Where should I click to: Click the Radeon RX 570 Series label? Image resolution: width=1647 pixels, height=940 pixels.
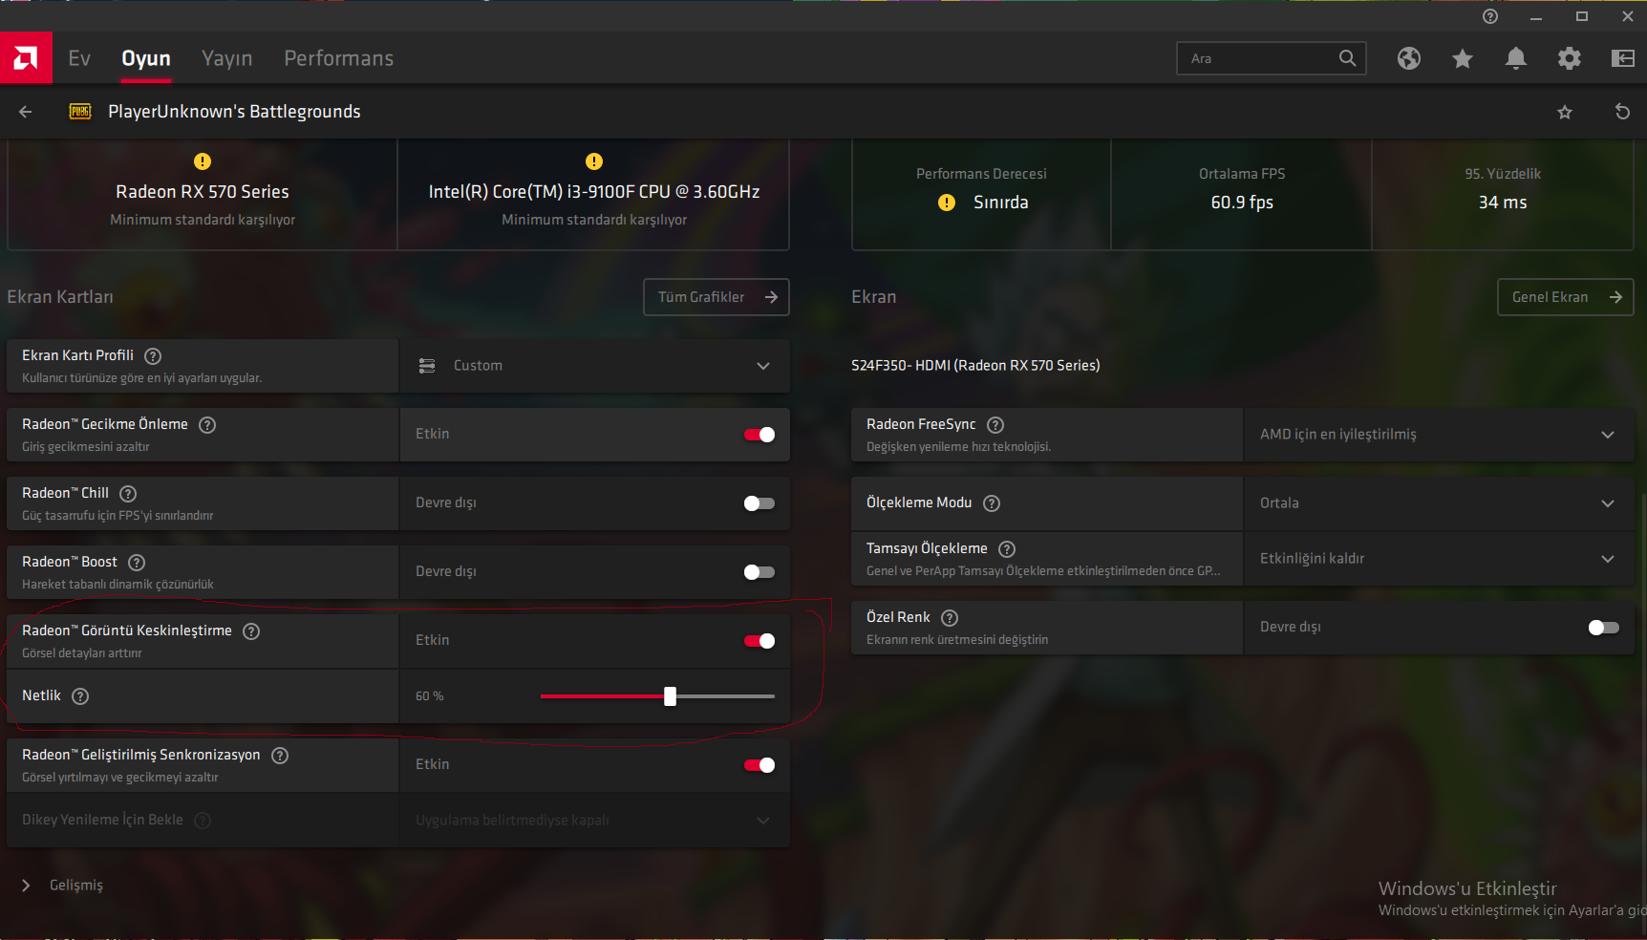[x=203, y=192]
